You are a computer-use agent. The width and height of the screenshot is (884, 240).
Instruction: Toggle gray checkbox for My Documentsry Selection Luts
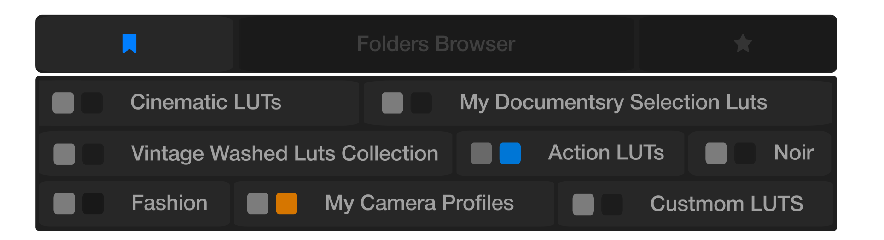pyautogui.click(x=392, y=103)
